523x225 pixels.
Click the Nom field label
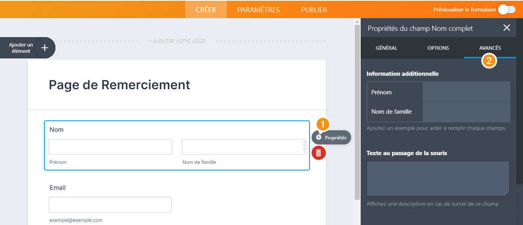pos(57,129)
